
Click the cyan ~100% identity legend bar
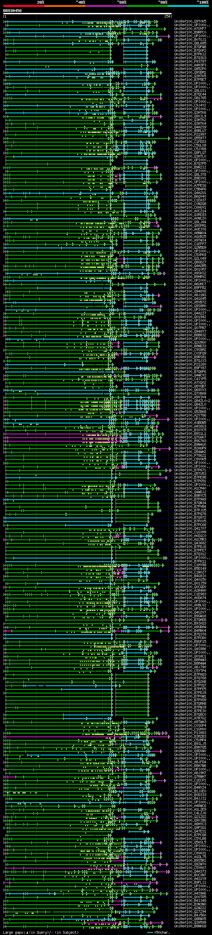coord(188,6)
